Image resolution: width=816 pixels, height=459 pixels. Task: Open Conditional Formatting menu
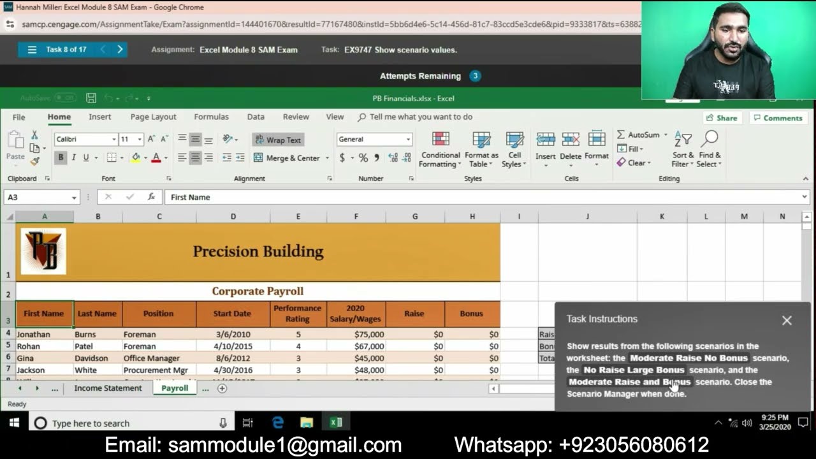point(440,150)
